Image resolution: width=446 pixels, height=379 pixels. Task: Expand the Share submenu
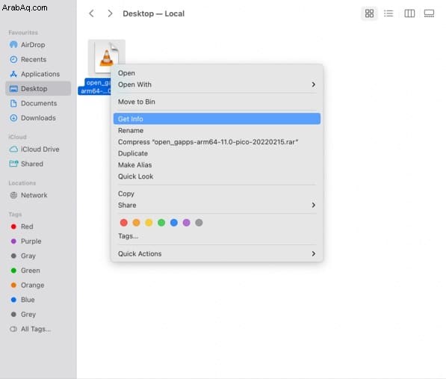pos(217,205)
